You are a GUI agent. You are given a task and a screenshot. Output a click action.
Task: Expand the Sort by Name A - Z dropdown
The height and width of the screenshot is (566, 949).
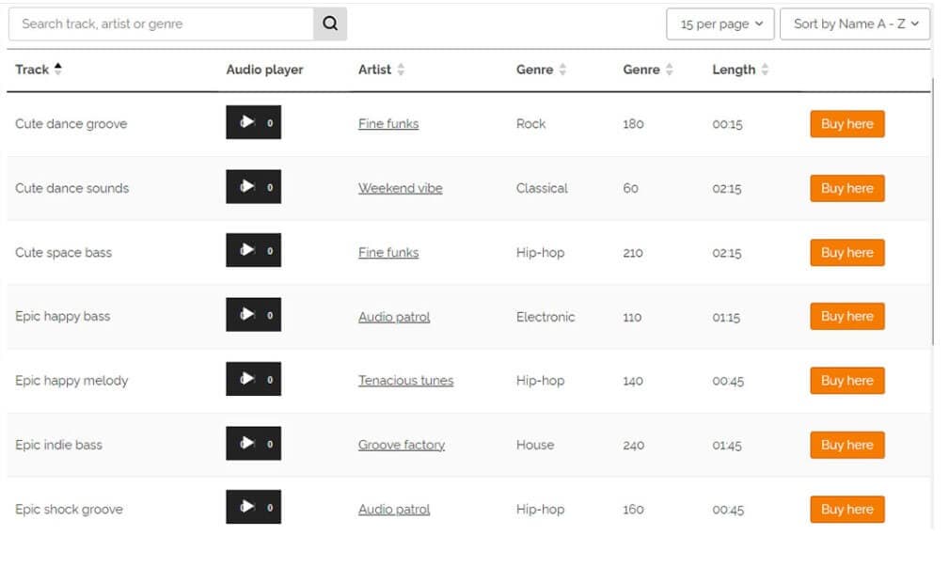(x=855, y=24)
